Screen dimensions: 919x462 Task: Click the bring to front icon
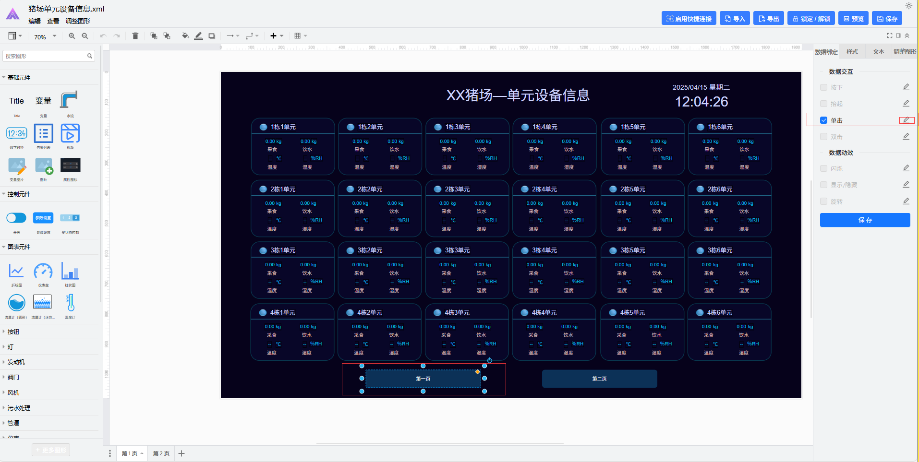coord(154,36)
